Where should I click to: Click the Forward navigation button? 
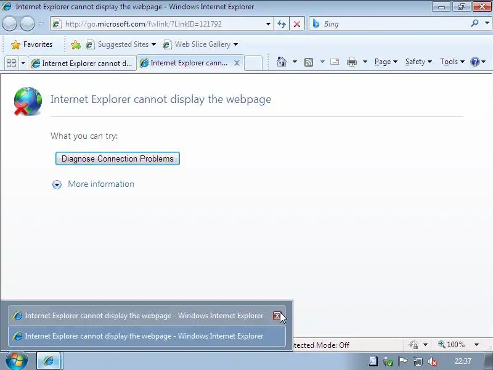pos(27,23)
